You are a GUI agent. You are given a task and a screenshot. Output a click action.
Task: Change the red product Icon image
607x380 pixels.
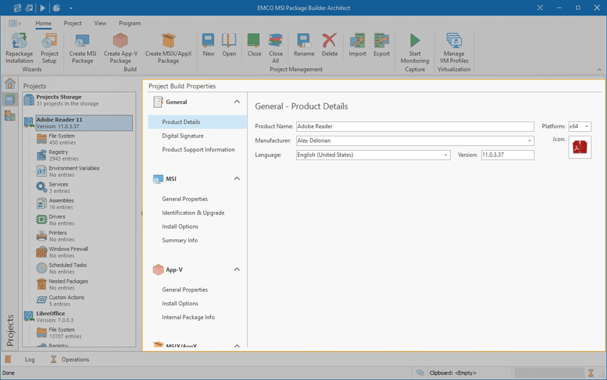tap(579, 147)
